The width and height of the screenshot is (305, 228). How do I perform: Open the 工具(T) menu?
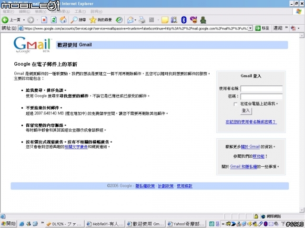(x=80, y=11)
